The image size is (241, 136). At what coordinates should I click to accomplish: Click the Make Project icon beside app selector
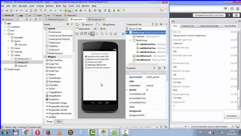(61, 11)
